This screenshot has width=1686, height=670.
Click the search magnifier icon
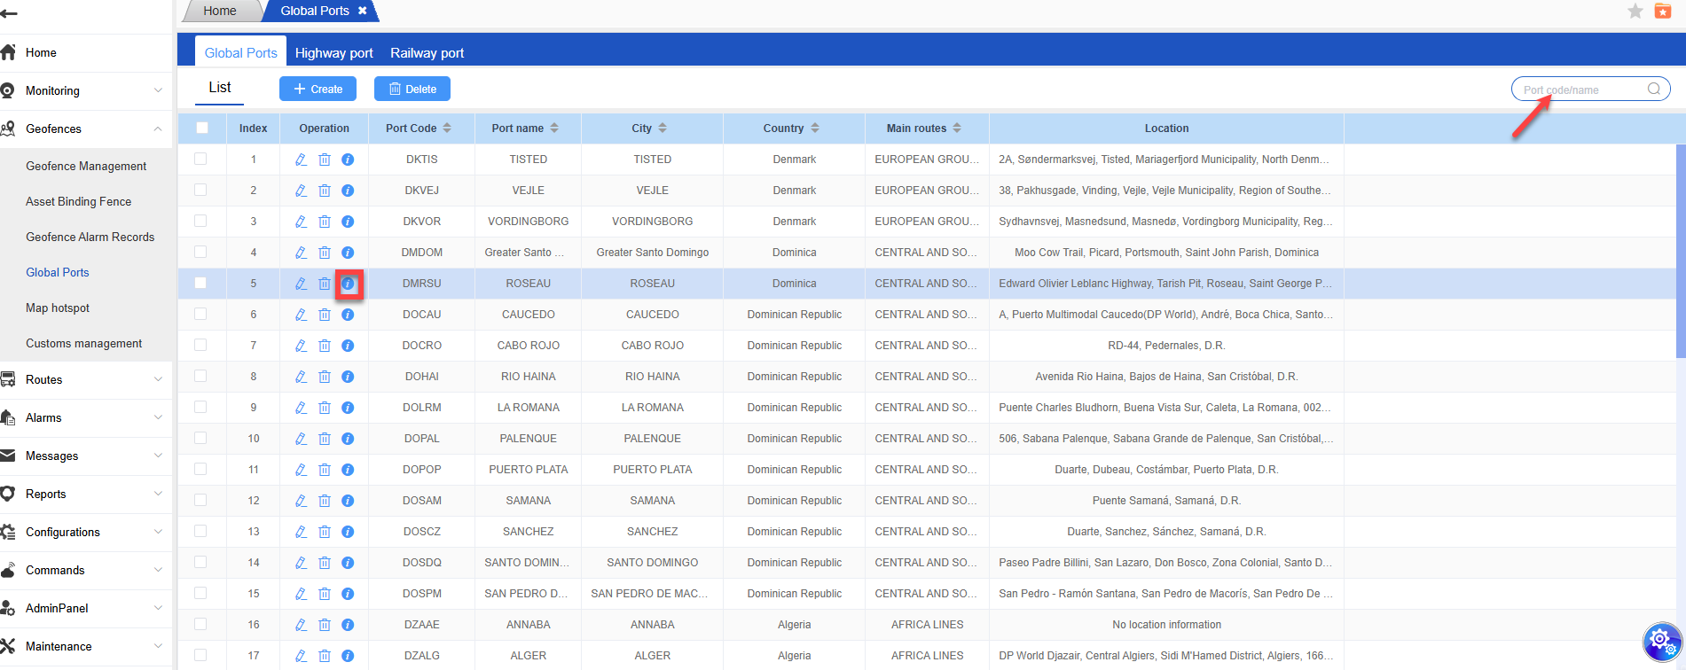coord(1653,89)
